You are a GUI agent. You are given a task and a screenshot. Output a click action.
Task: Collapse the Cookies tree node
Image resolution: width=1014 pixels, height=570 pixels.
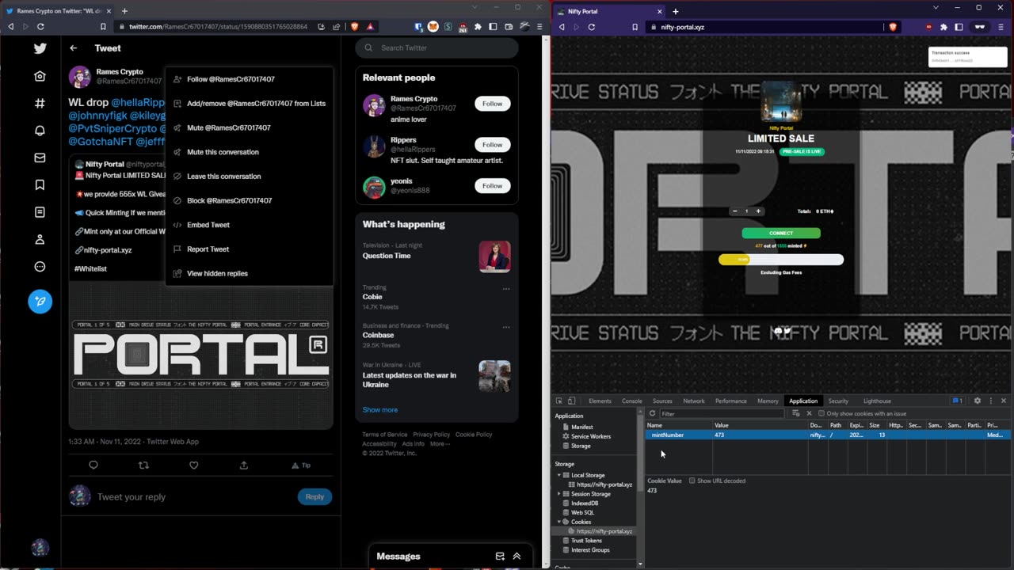pyautogui.click(x=559, y=522)
